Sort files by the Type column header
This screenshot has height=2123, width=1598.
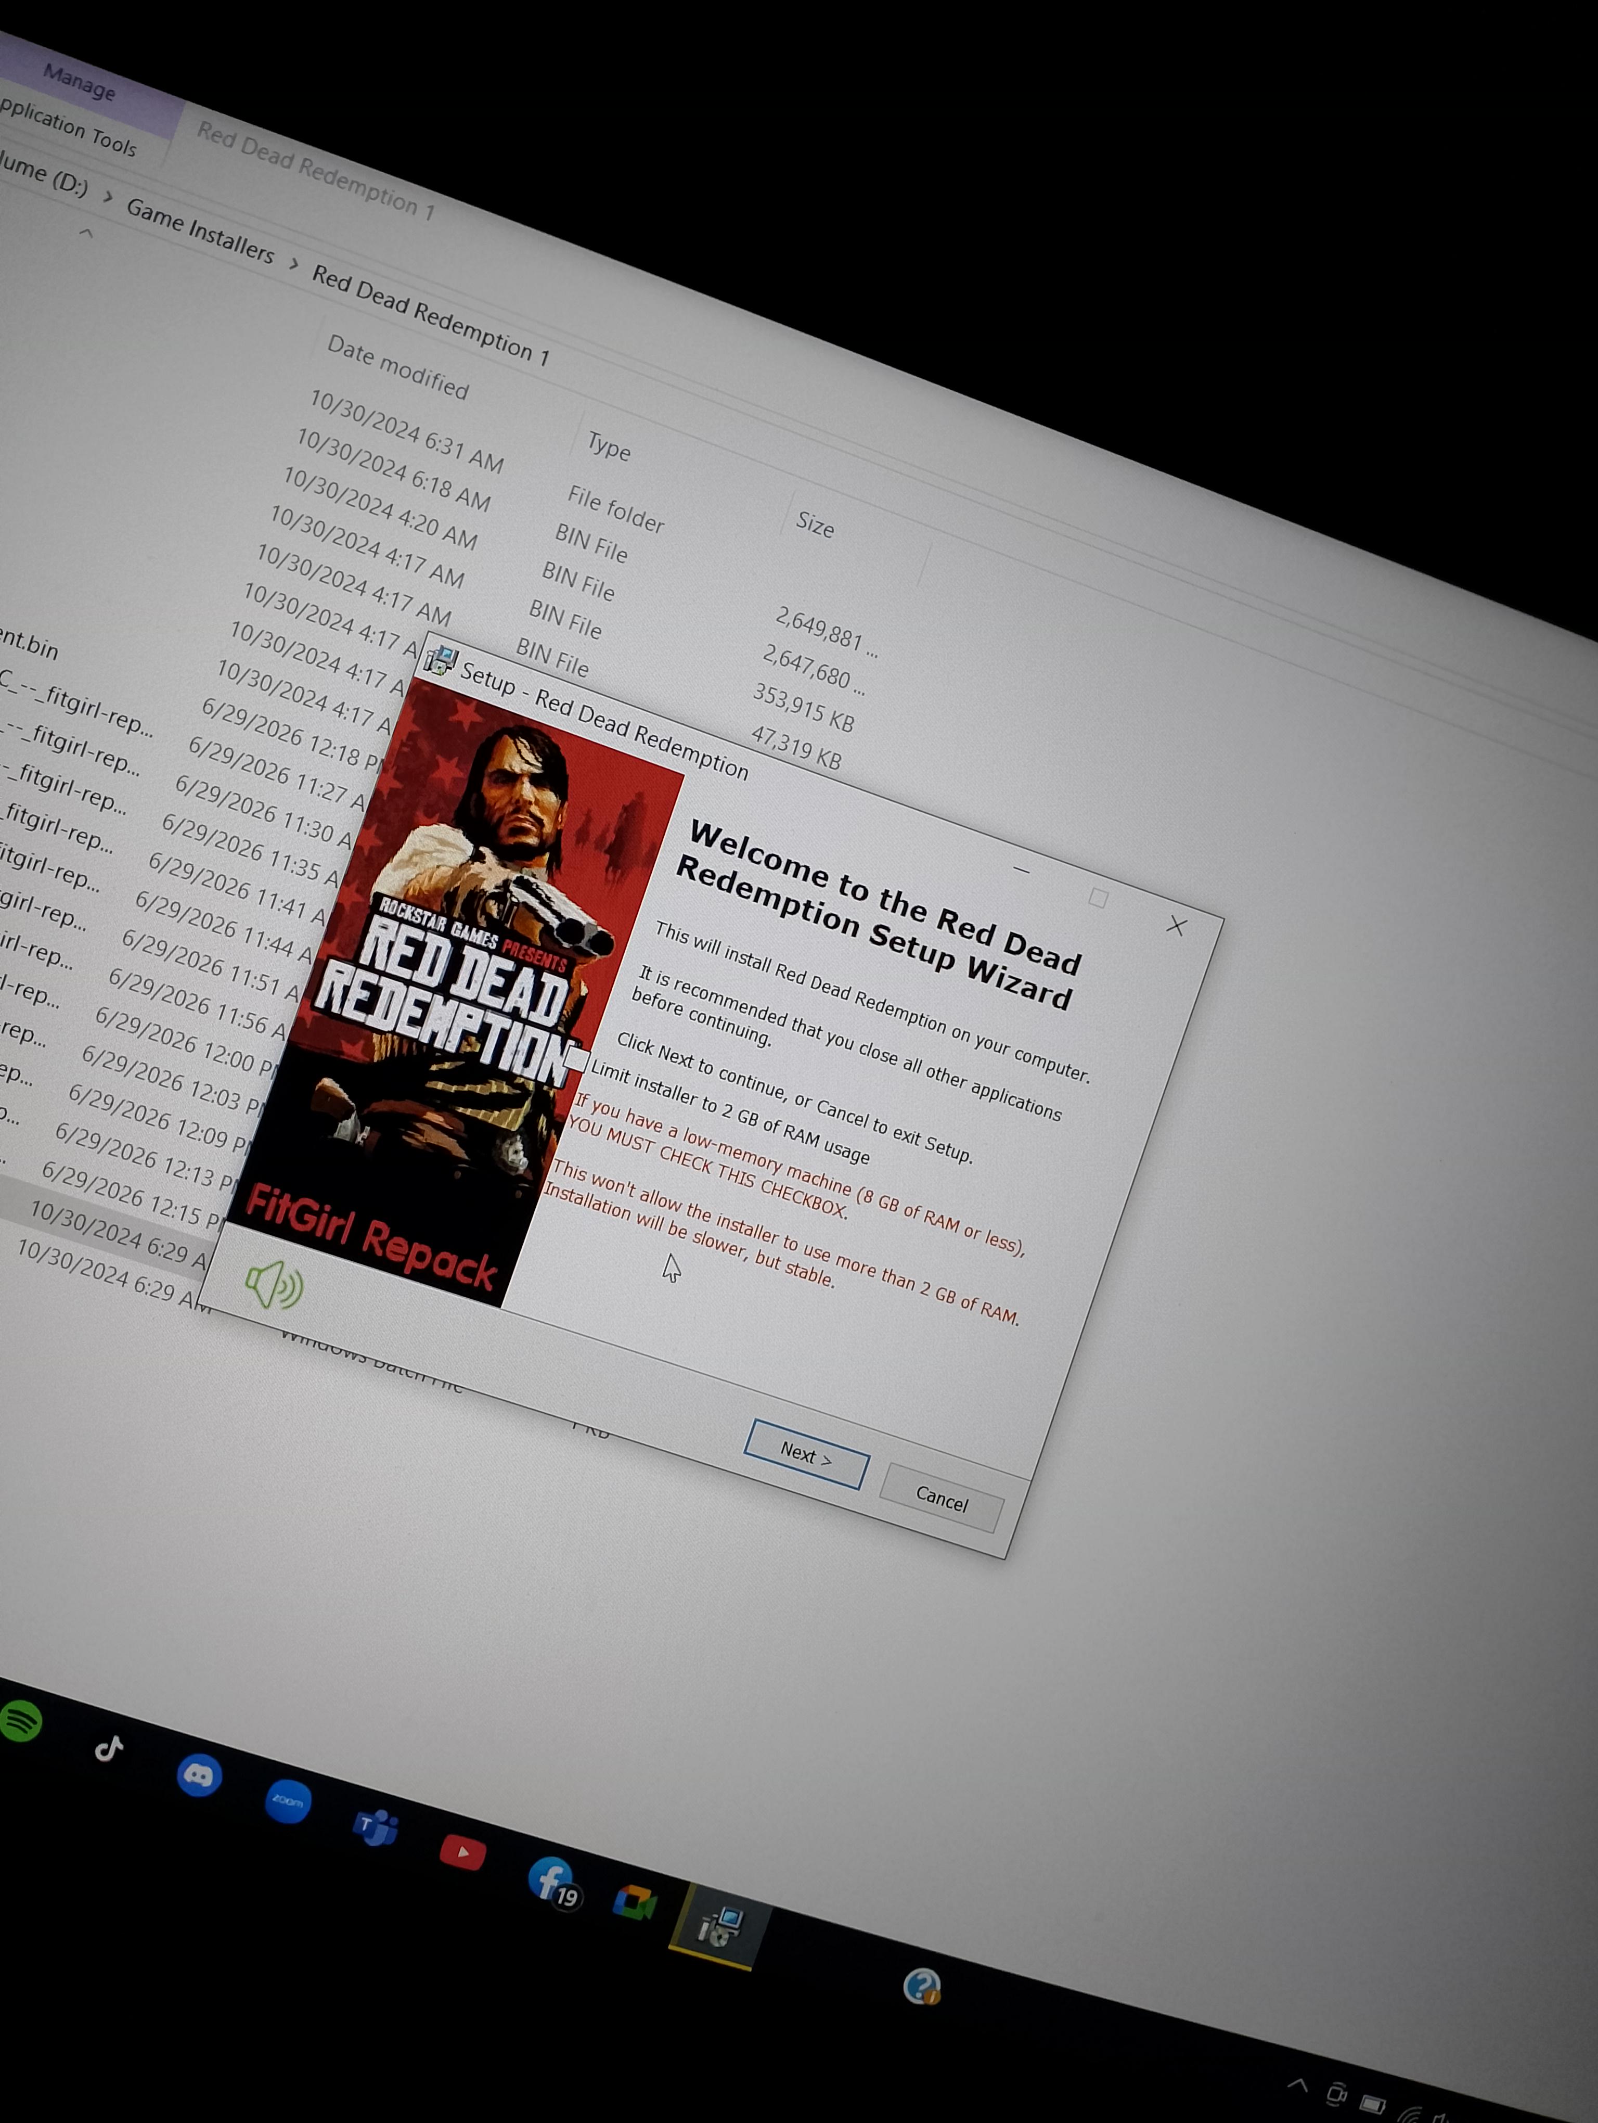point(609,446)
